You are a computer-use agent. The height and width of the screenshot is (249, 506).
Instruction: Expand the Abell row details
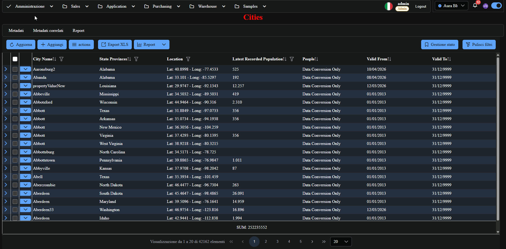coord(6,177)
